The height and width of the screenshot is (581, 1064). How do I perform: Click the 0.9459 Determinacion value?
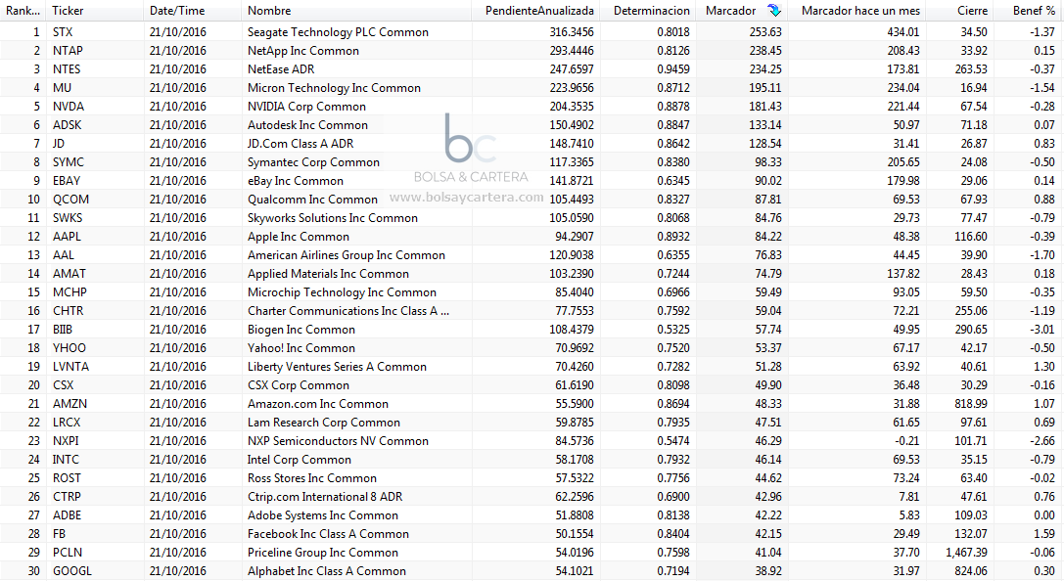(673, 69)
